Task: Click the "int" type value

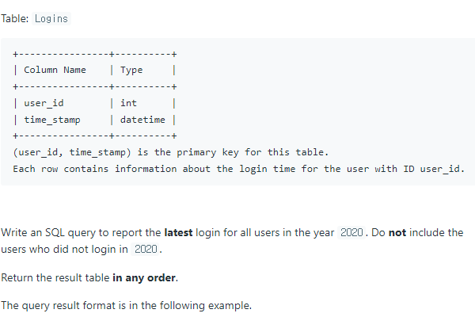Action: (128, 103)
